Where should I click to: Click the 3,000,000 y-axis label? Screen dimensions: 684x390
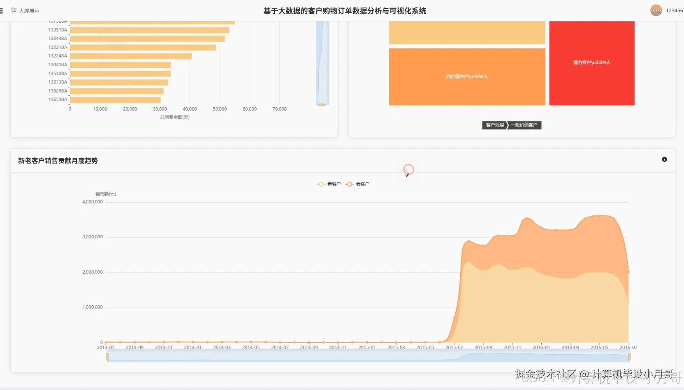click(93, 237)
